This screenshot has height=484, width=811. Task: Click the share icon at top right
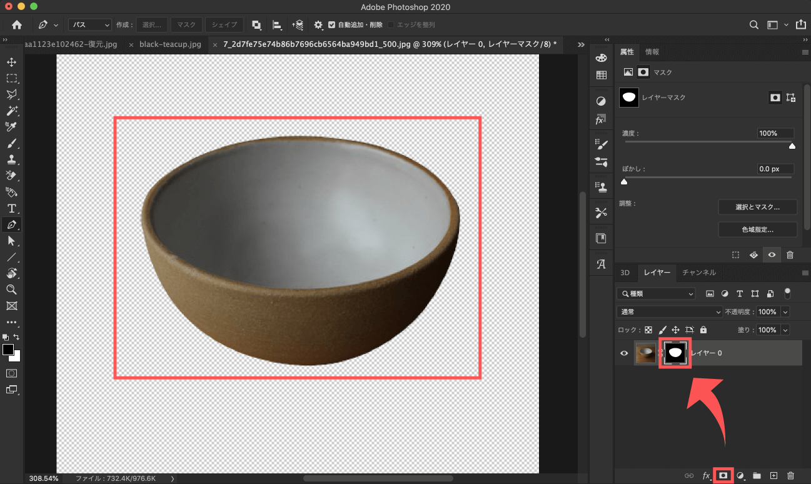click(801, 25)
